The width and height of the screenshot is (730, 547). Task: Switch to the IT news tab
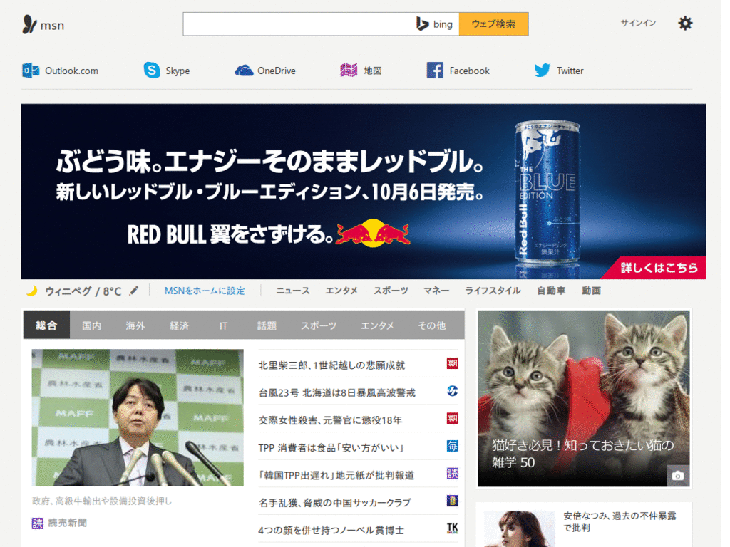click(x=223, y=325)
